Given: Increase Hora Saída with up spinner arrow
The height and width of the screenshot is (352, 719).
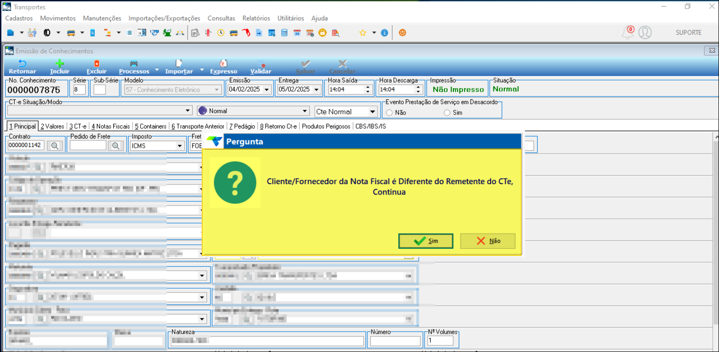Looking at the screenshot, I should tap(367, 87).
